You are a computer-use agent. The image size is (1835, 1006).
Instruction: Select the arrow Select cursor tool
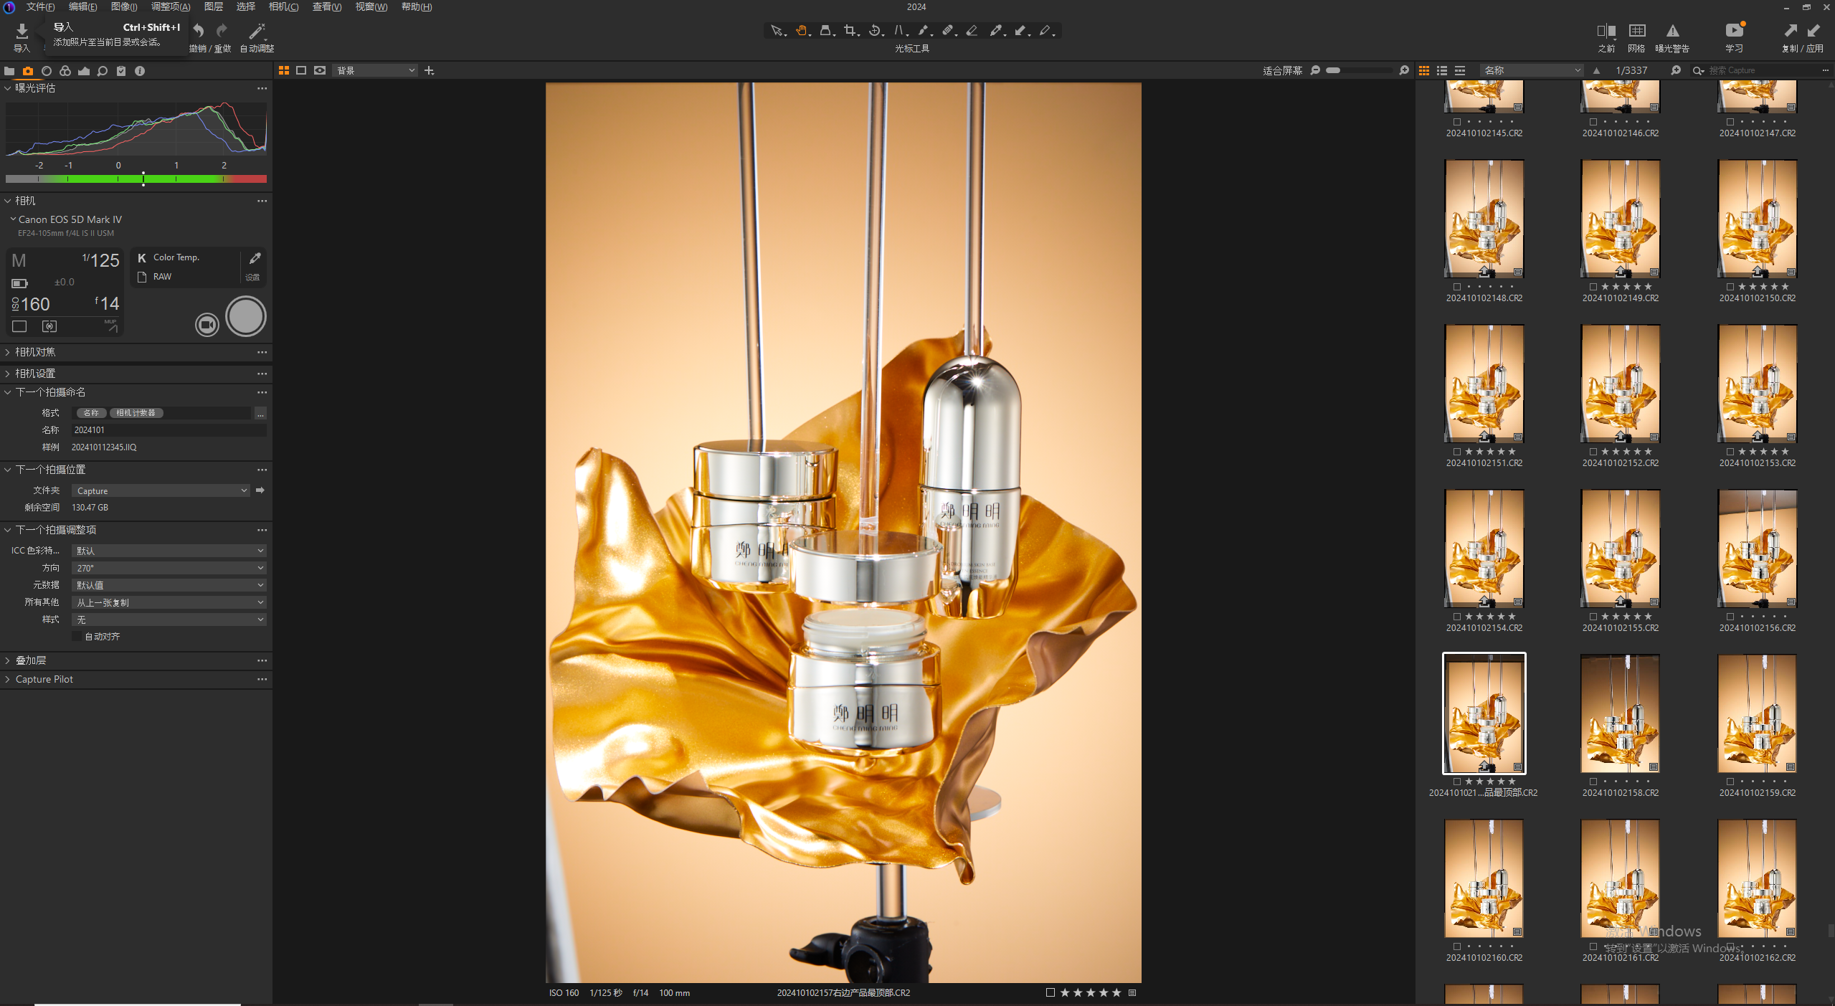(x=777, y=31)
